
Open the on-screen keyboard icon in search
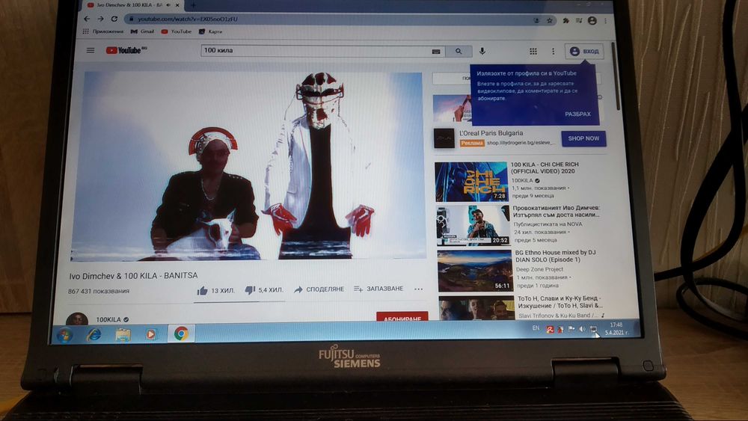pyautogui.click(x=436, y=52)
